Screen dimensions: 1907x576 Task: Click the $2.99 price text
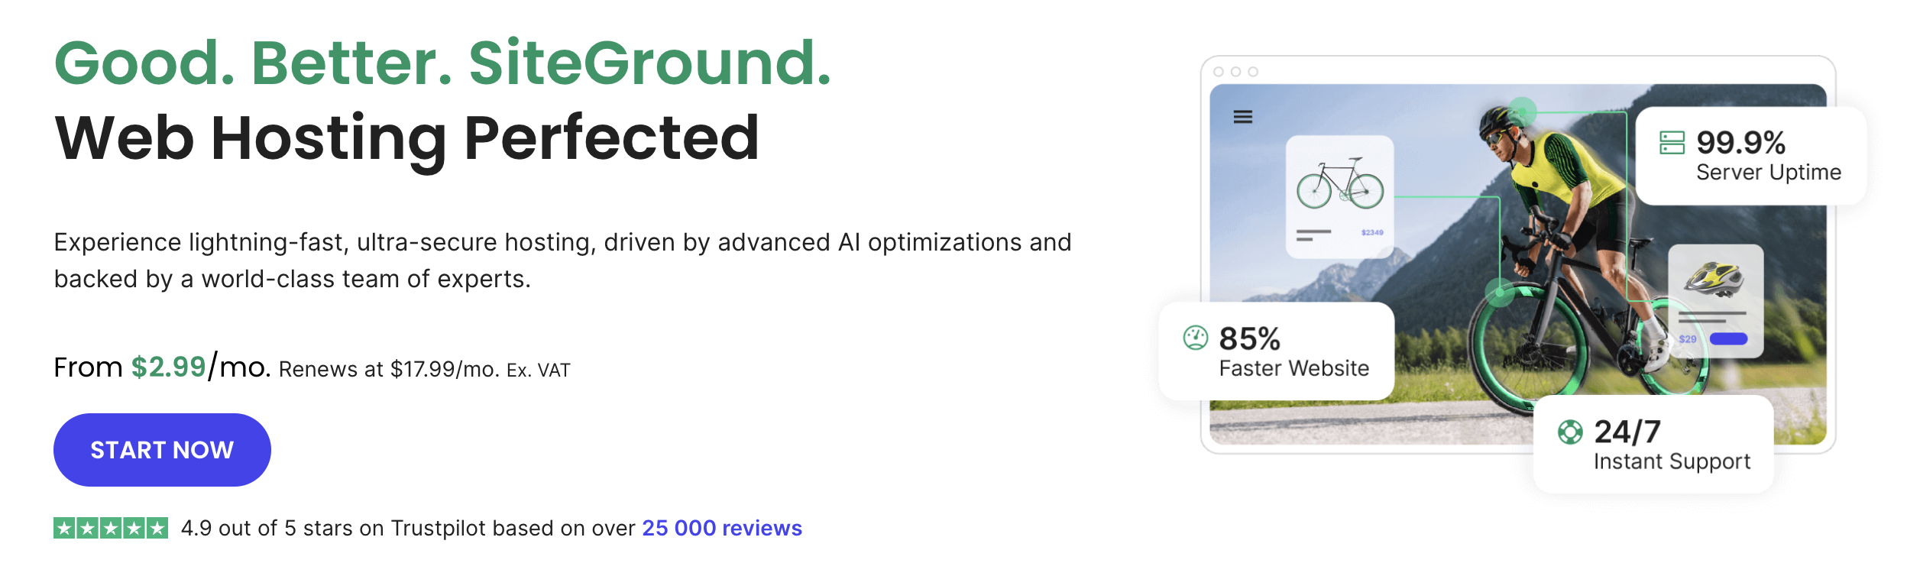click(168, 367)
